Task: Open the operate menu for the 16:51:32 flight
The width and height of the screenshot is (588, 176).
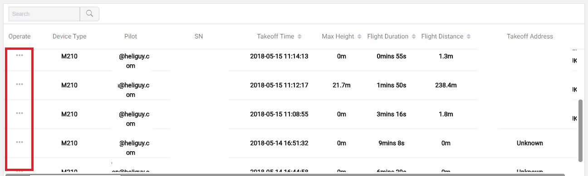Action: click(20, 142)
